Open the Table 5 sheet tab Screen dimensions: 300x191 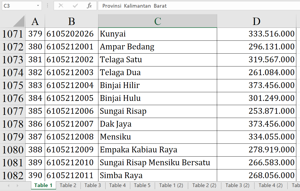[142, 185]
